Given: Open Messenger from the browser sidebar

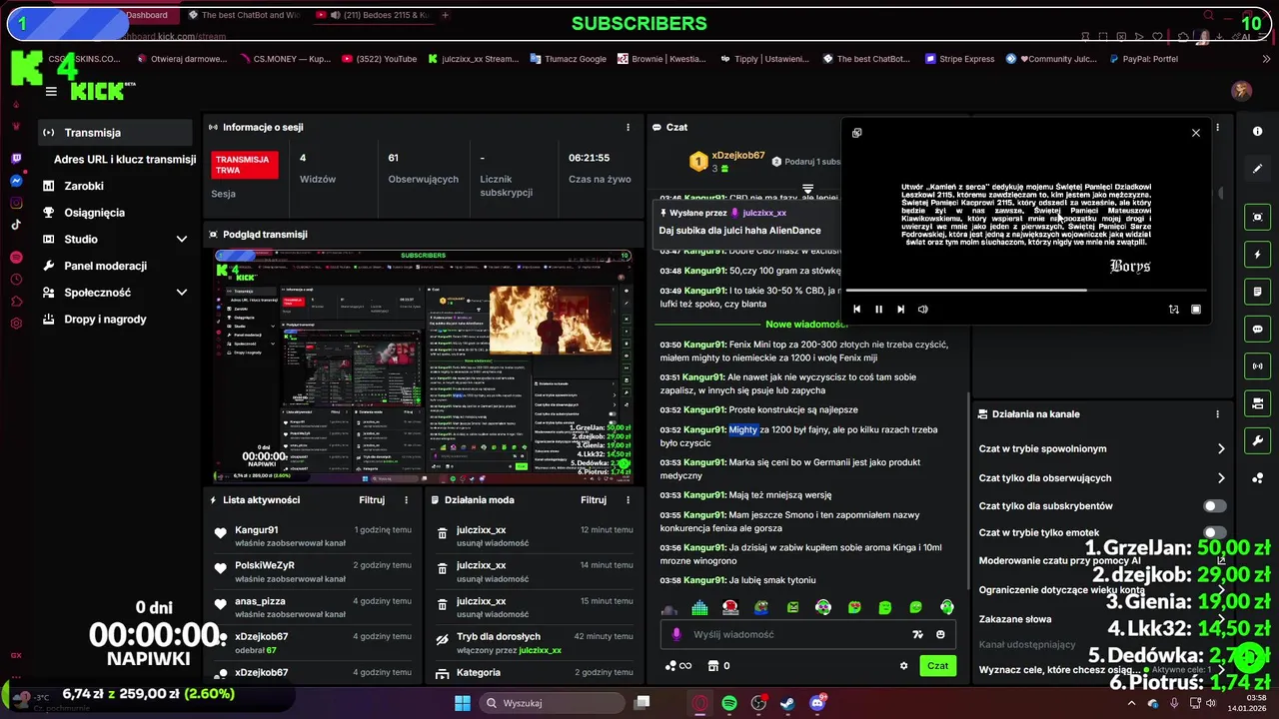Looking at the screenshot, I should coord(17,181).
